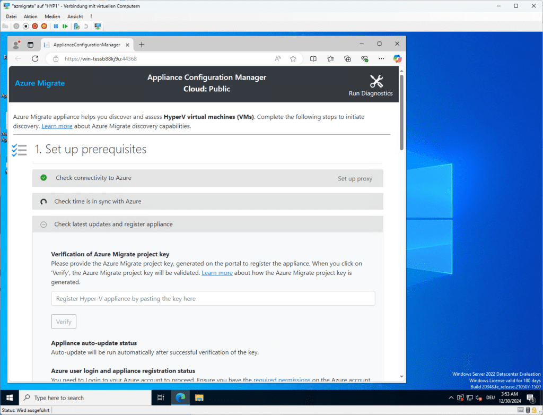Open the clock showing 3:53 AM
The width and height of the screenshot is (543, 415).
tap(510, 397)
